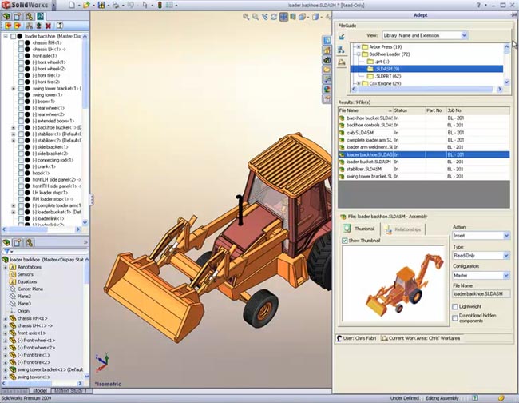519x403 pixels.
Task: Open the Appearances color ball task pane icon
Action: point(327,89)
